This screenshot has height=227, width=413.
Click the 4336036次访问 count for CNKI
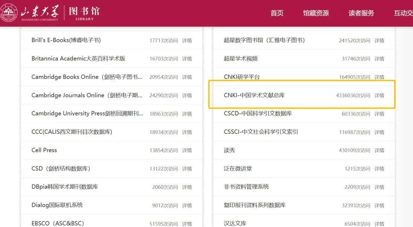point(353,95)
